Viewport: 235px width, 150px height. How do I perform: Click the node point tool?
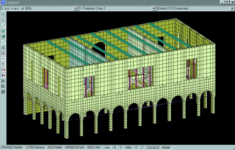tap(3, 20)
